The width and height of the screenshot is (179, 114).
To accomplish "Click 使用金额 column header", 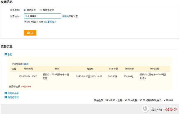I will click(129, 69).
